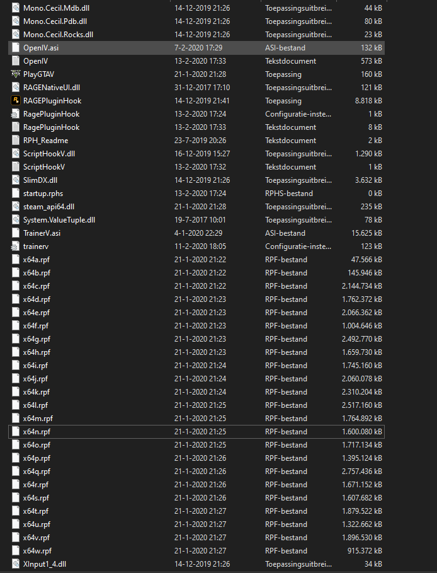Click the date 16-12-2019 15:27
Screen dimensions: 437x573
pyautogui.click(x=202, y=153)
